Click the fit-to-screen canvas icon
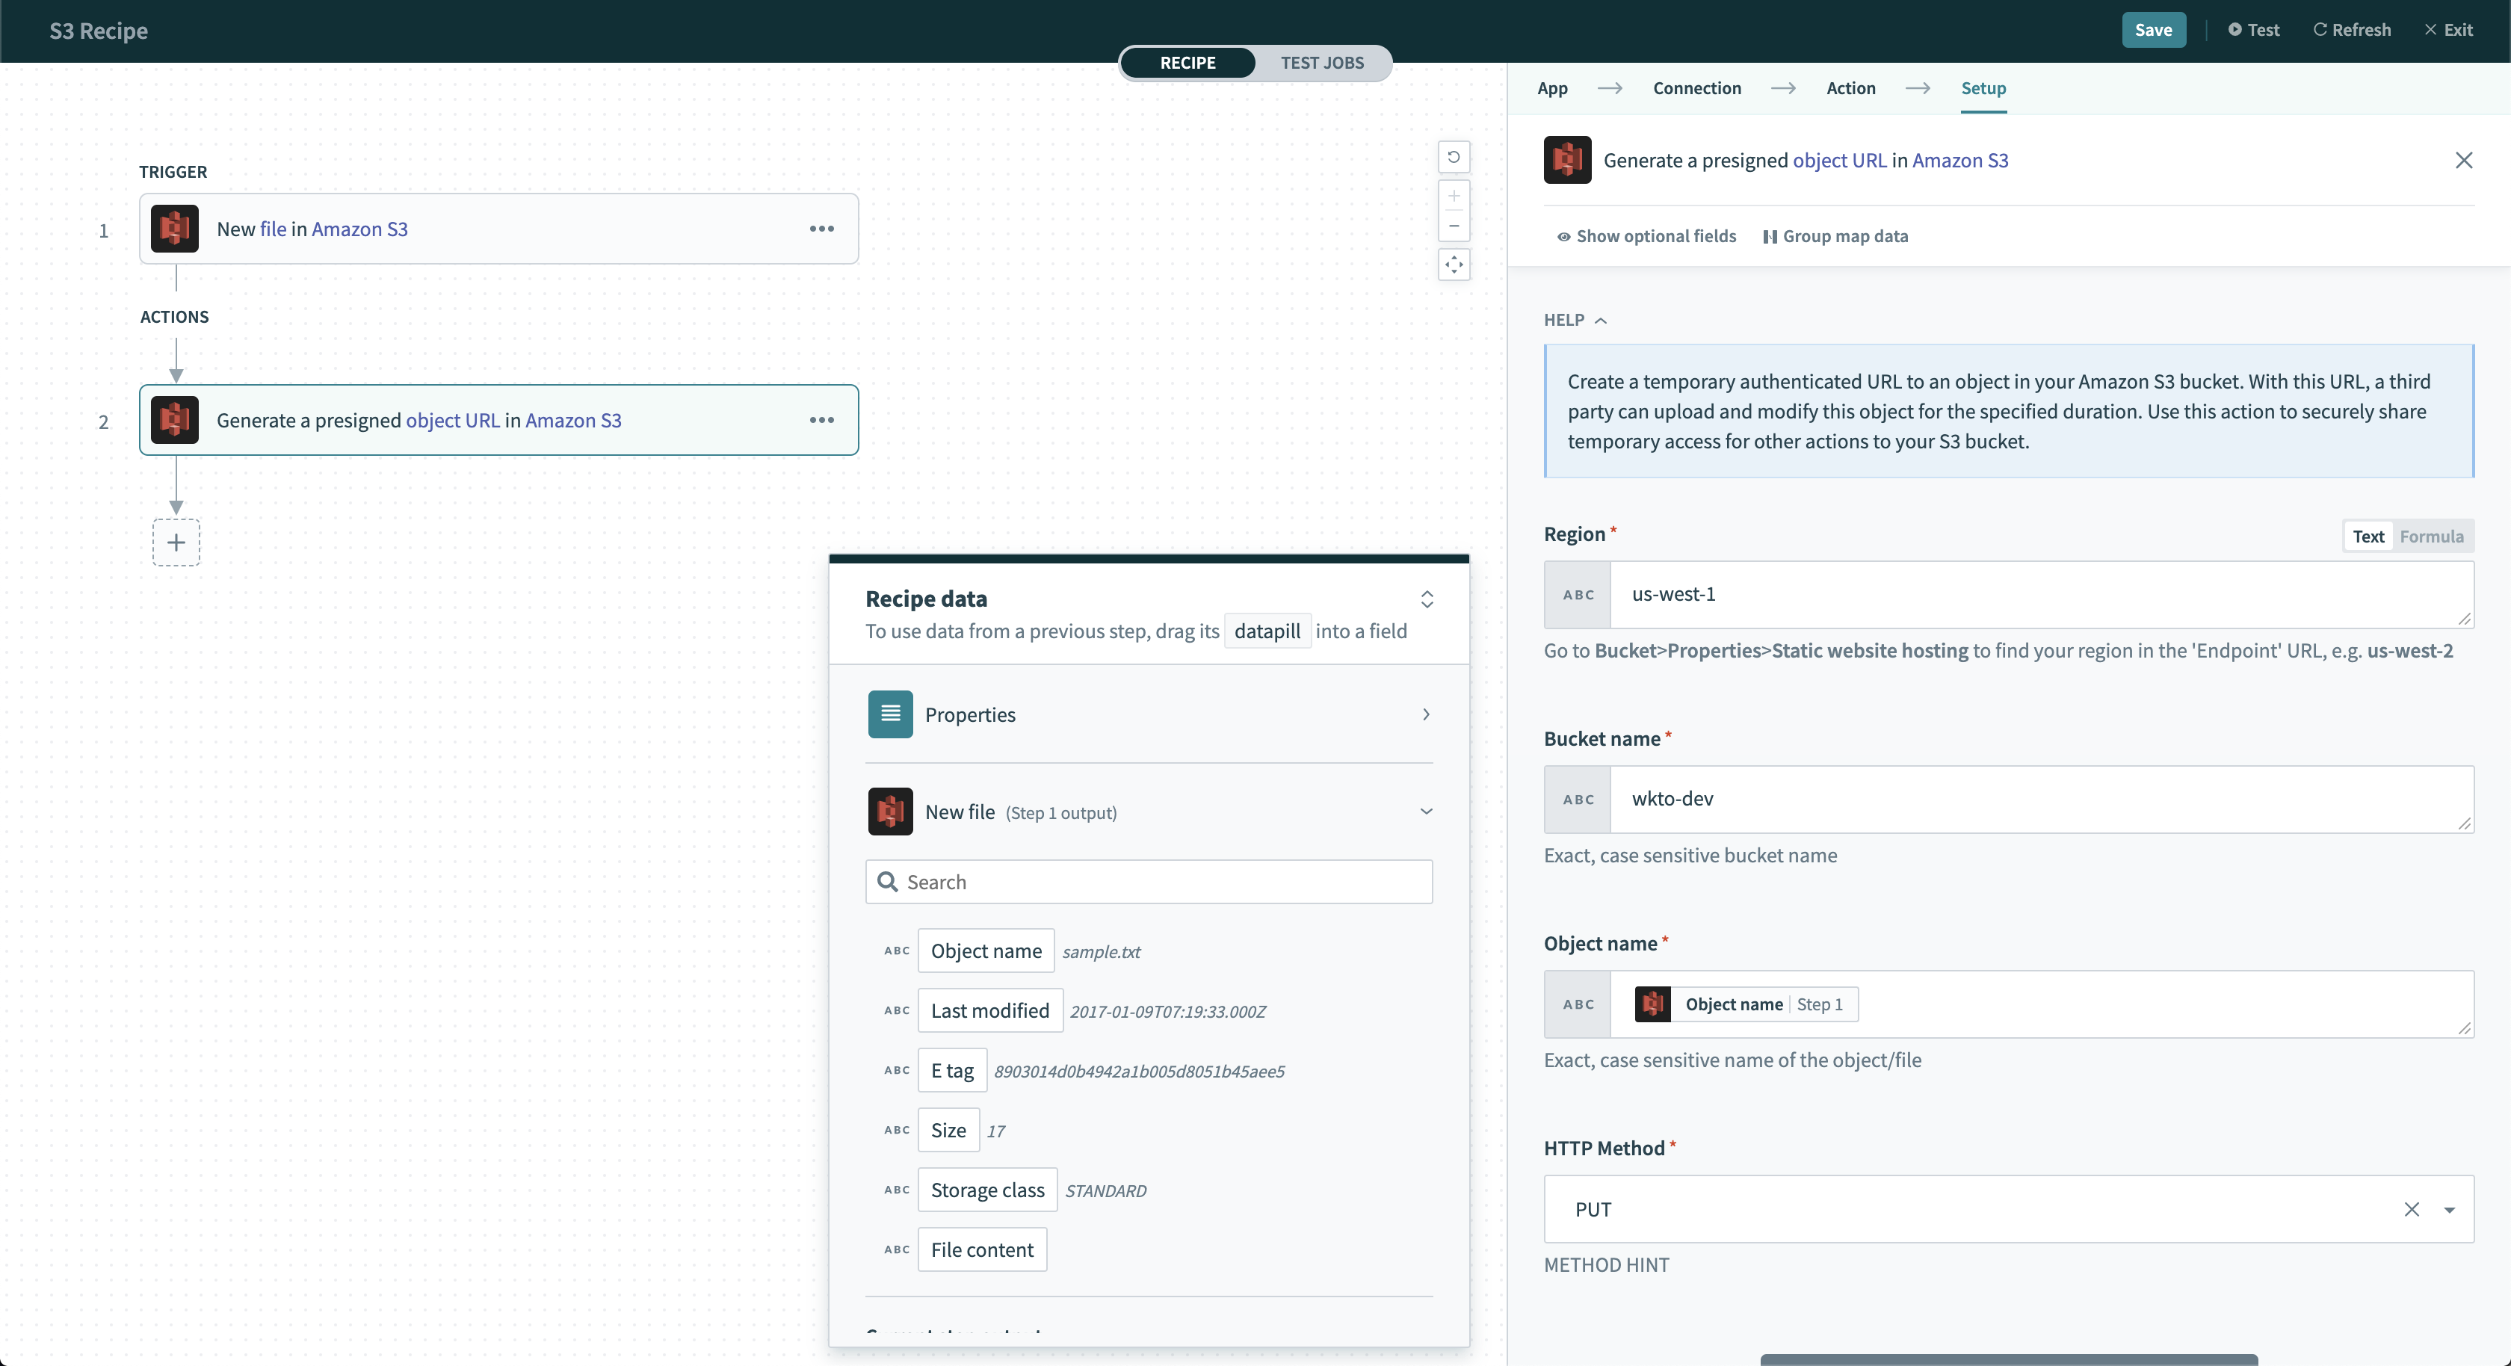The width and height of the screenshot is (2511, 1366). [x=1454, y=265]
